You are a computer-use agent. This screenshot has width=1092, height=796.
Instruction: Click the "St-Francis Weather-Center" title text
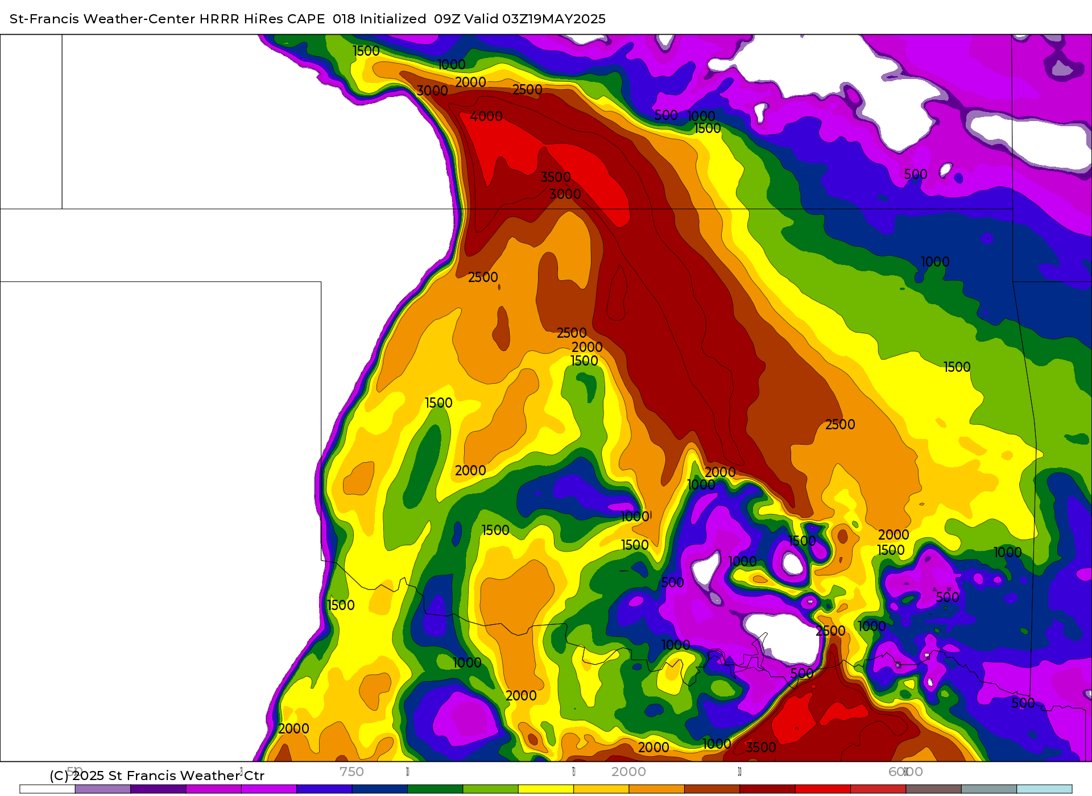pyautogui.click(x=103, y=19)
